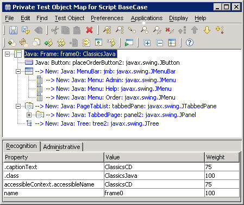Viewport: 244px width, 205px height.
Task: Click the red X delete icon
Action: tap(89, 30)
